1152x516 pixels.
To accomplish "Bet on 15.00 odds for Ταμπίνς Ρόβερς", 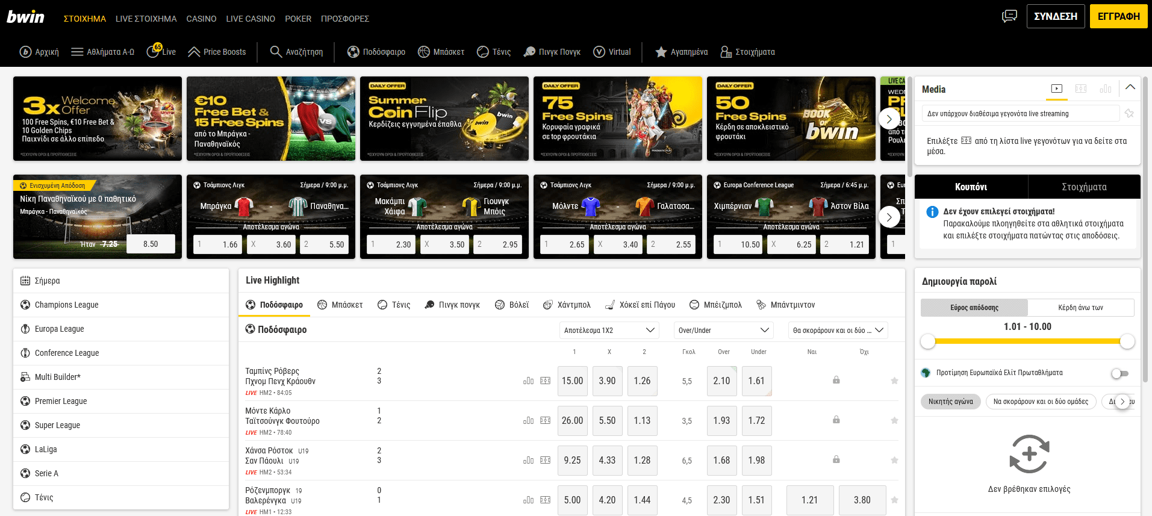I will (572, 381).
